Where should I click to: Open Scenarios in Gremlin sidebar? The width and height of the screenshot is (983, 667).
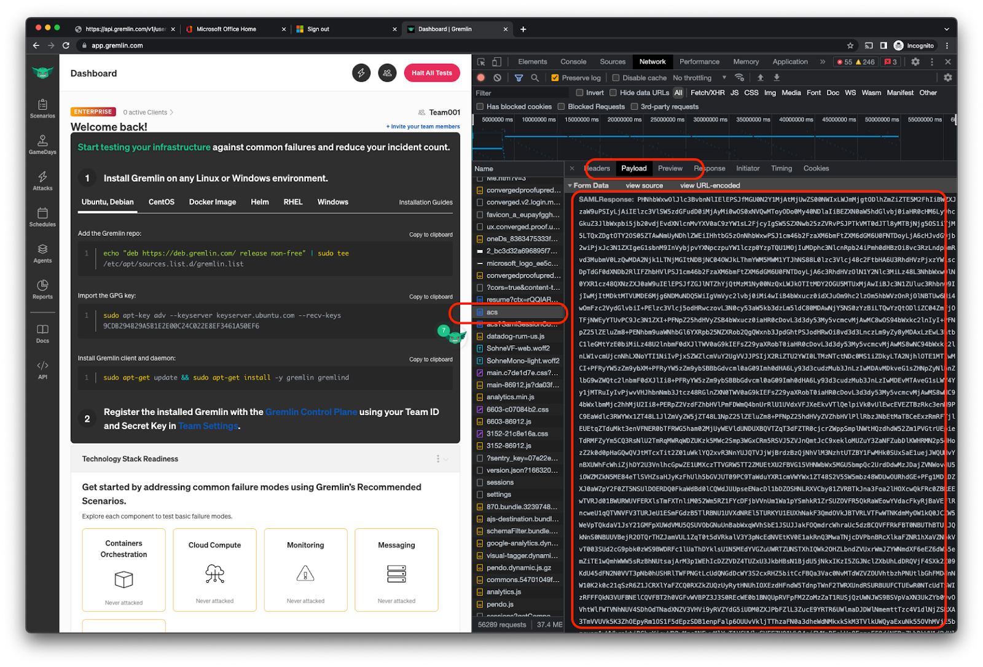tap(42, 109)
